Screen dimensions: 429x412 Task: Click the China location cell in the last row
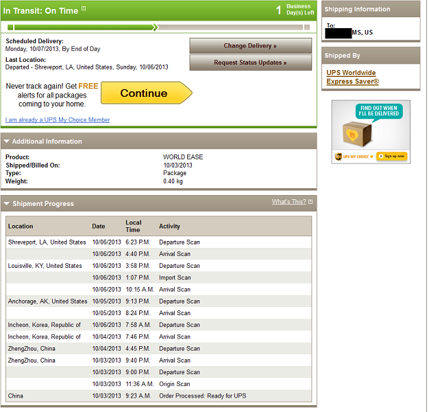(x=16, y=396)
